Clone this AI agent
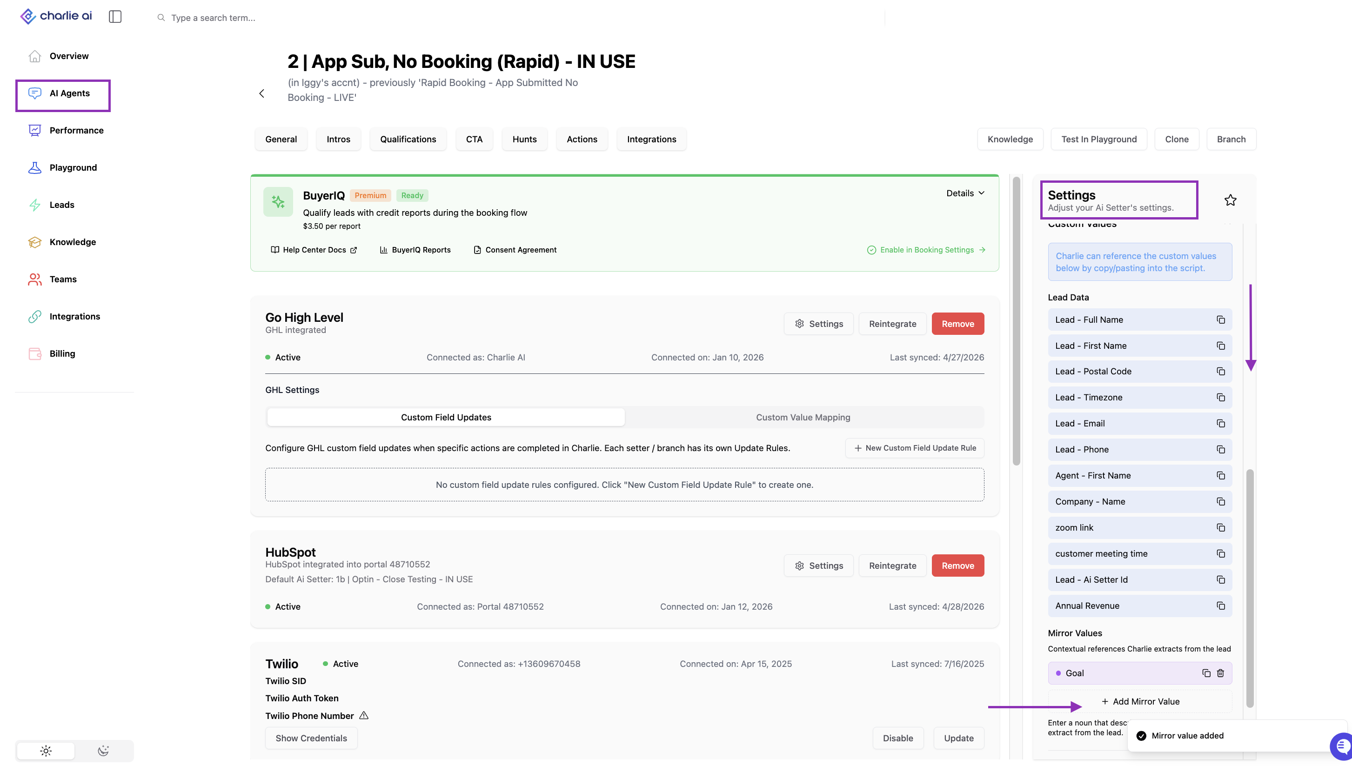Screen dimensions: 1352x772 pyautogui.click(x=1177, y=140)
